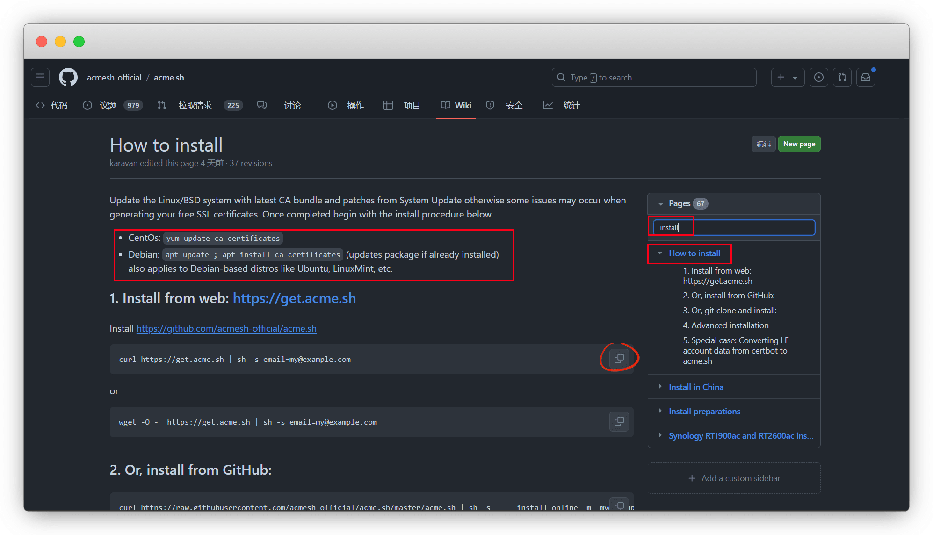Click the green New page button
933x535 pixels.
click(799, 144)
